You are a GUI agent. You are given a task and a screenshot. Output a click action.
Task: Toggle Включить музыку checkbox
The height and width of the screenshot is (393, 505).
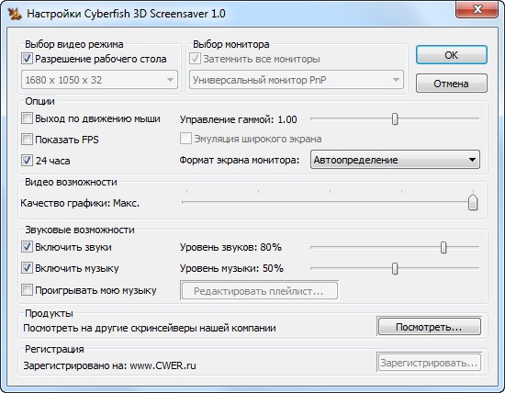tap(27, 268)
